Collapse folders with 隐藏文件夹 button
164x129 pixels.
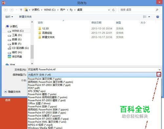[12, 92]
